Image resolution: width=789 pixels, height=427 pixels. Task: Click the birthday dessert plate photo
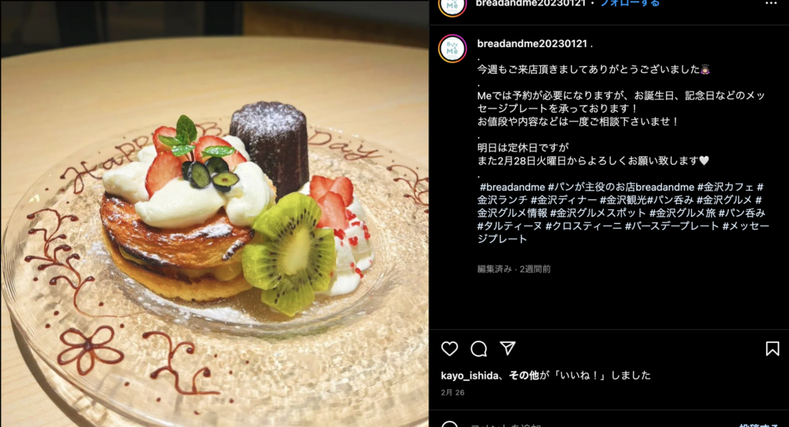214,214
